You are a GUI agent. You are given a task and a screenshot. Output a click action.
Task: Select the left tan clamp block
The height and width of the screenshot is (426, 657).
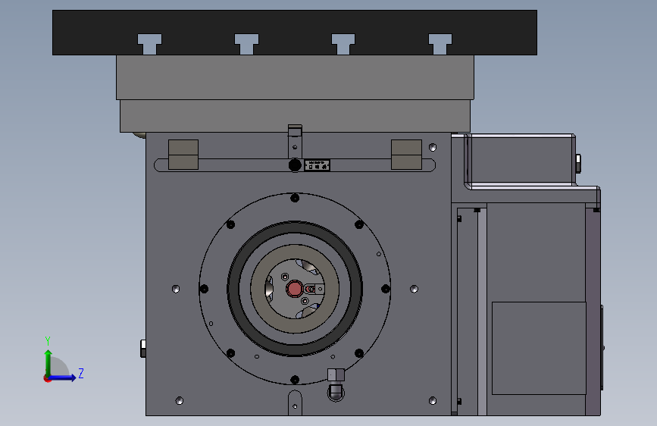click(183, 155)
